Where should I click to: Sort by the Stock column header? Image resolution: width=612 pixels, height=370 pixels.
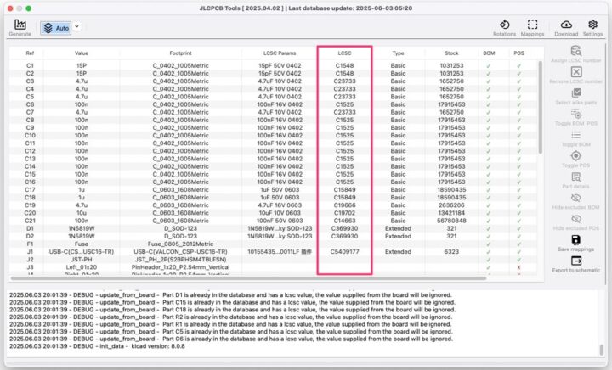pos(451,53)
